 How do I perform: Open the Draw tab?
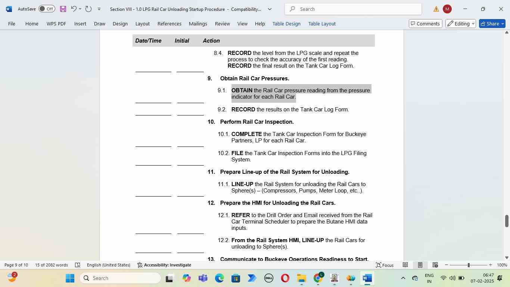tap(99, 24)
